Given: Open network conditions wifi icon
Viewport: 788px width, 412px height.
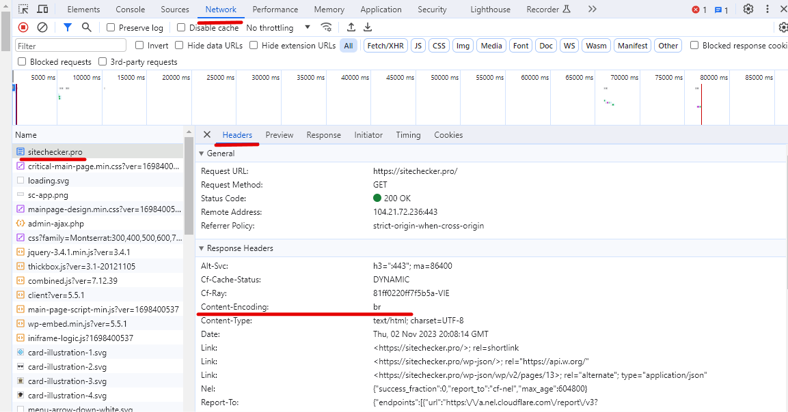Looking at the screenshot, I should tap(326, 27).
